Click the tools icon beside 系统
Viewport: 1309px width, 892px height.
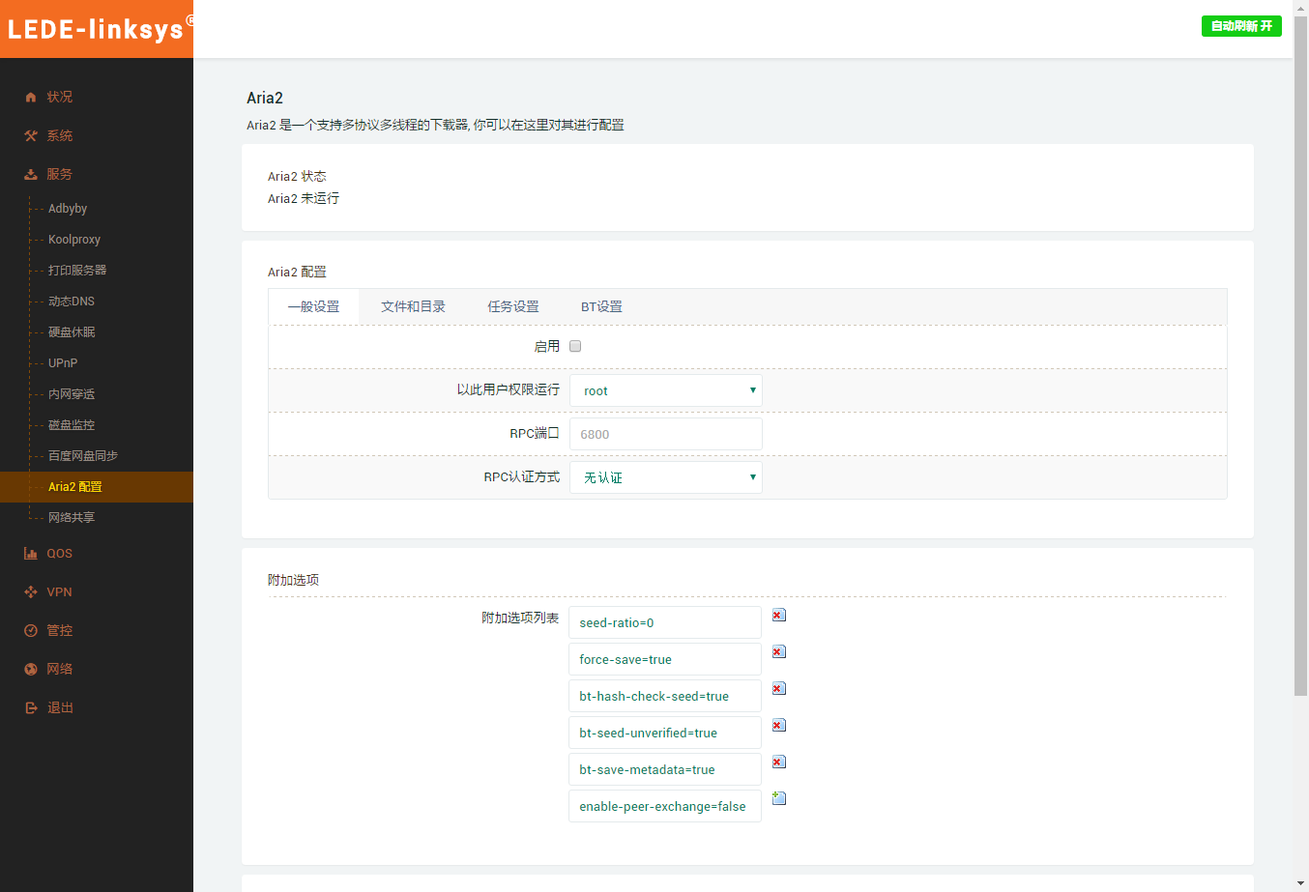pos(31,136)
